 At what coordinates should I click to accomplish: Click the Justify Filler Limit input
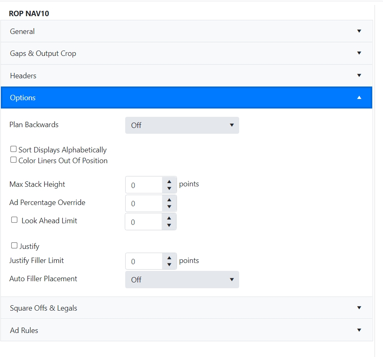point(144,261)
